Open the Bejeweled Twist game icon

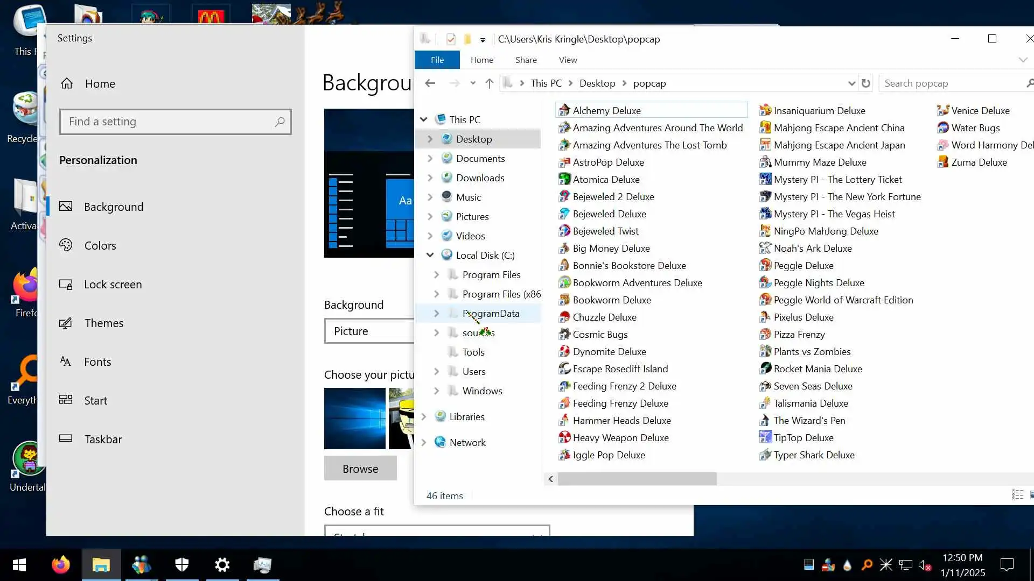click(564, 231)
